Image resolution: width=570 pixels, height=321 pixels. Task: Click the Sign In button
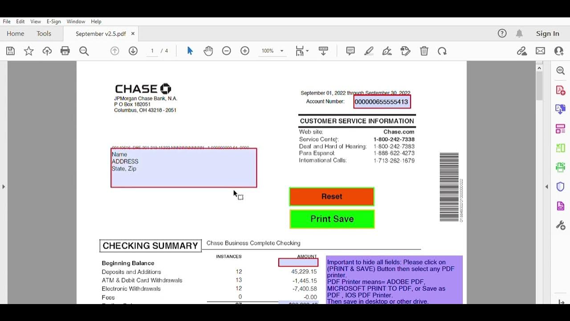point(547,33)
